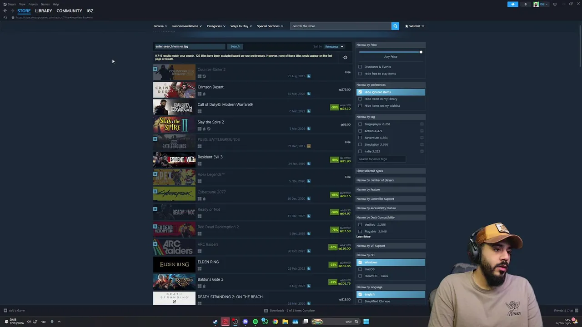
Task: Filter by Singleplayer tag
Action: pos(360,124)
